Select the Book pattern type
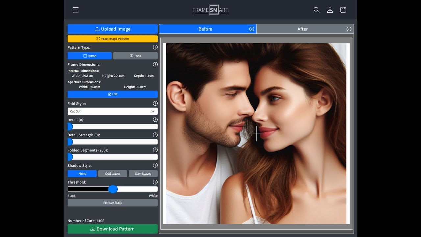 [136, 56]
